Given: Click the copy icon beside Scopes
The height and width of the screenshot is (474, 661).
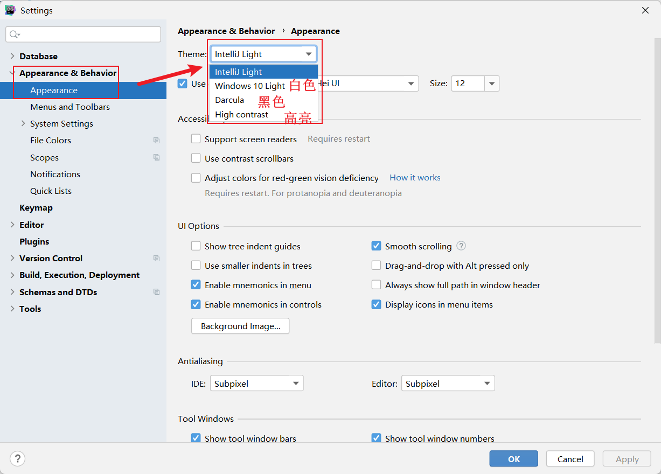Looking at the screenshot, I should 156,157.
